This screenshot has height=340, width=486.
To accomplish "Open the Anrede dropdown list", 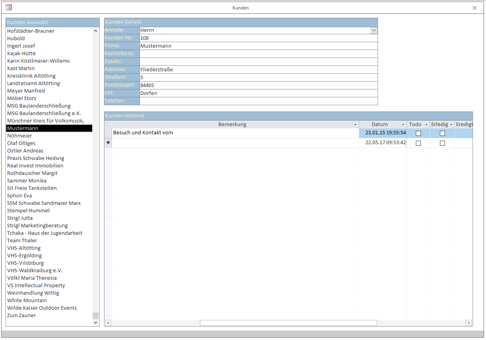I will tap(374, 30).
